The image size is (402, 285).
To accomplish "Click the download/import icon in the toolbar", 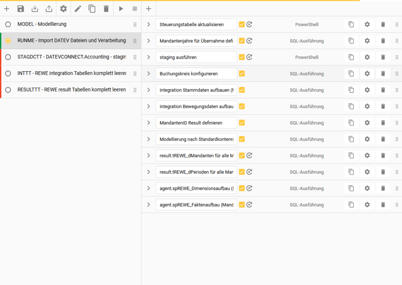I will 35,9.
